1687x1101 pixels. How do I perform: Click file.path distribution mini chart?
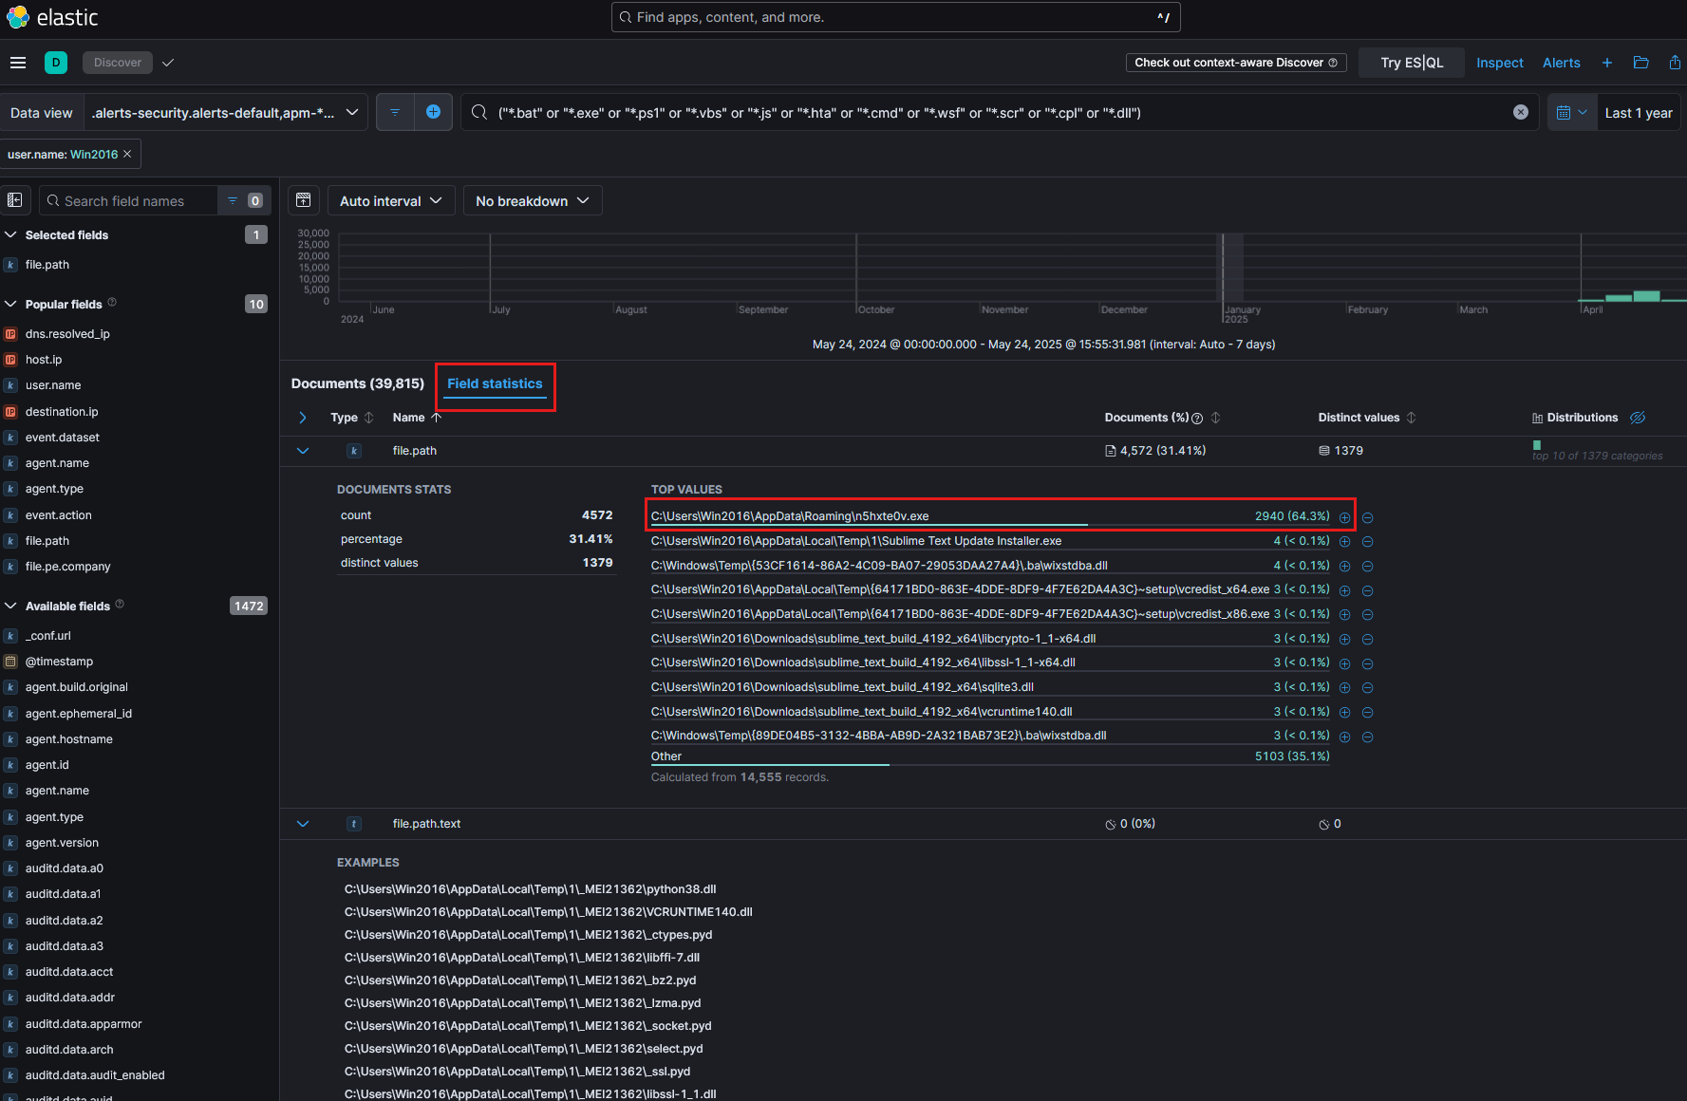(x=1537, y=445)
